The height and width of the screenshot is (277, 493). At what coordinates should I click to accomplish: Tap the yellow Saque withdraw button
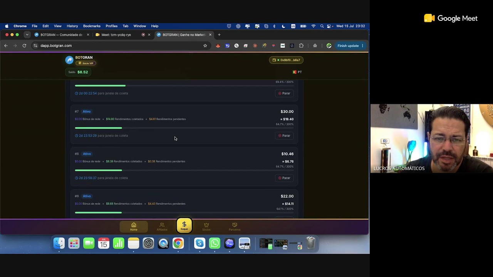[x=184, y=225]
